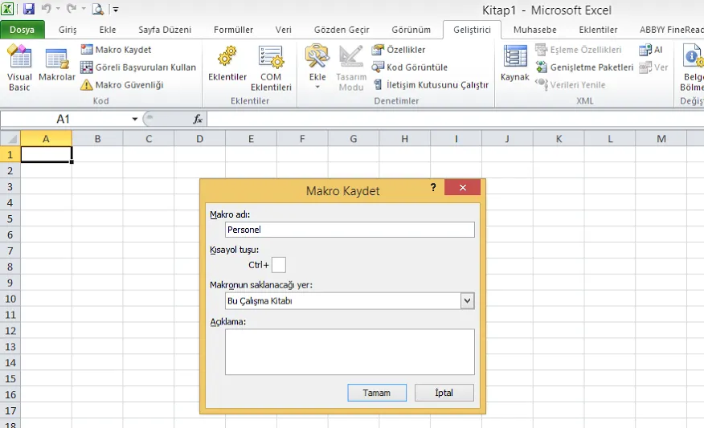Open the Makronun saklanacağı yer dropdown
Image resolution: width=704 pixels, height=428 pixels.
click(467, 301)
